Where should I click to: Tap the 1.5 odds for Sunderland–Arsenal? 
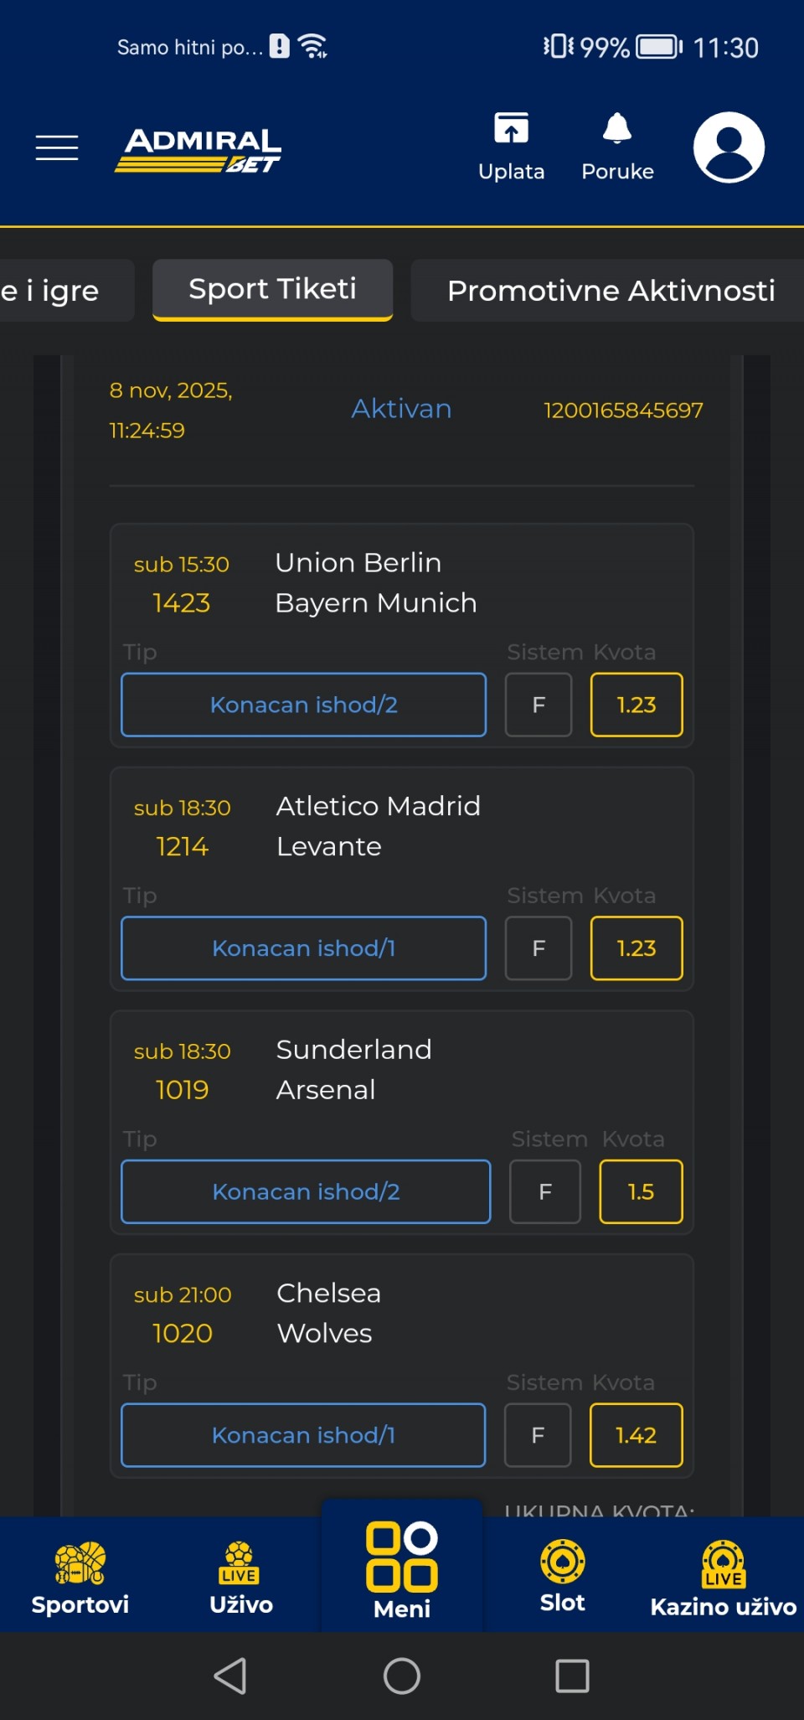click(x=641, y=1191)
